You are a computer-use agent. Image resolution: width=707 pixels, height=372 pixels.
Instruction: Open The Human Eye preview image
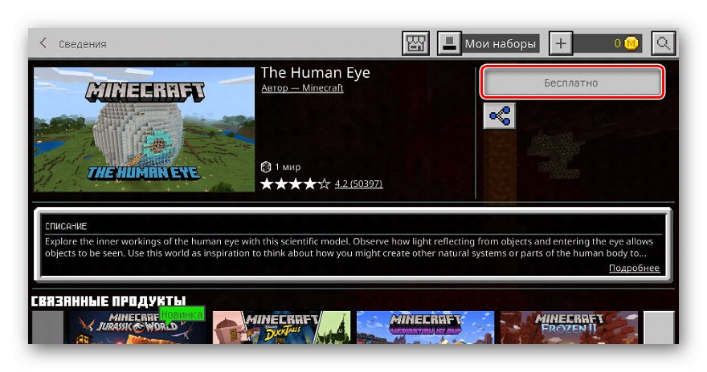coord(145,130)
